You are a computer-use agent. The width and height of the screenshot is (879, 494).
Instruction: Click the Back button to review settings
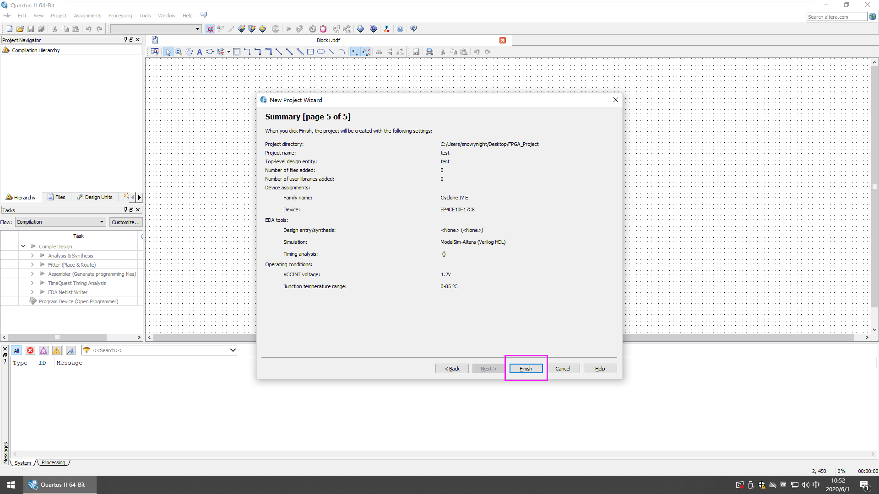pos(451,369)
